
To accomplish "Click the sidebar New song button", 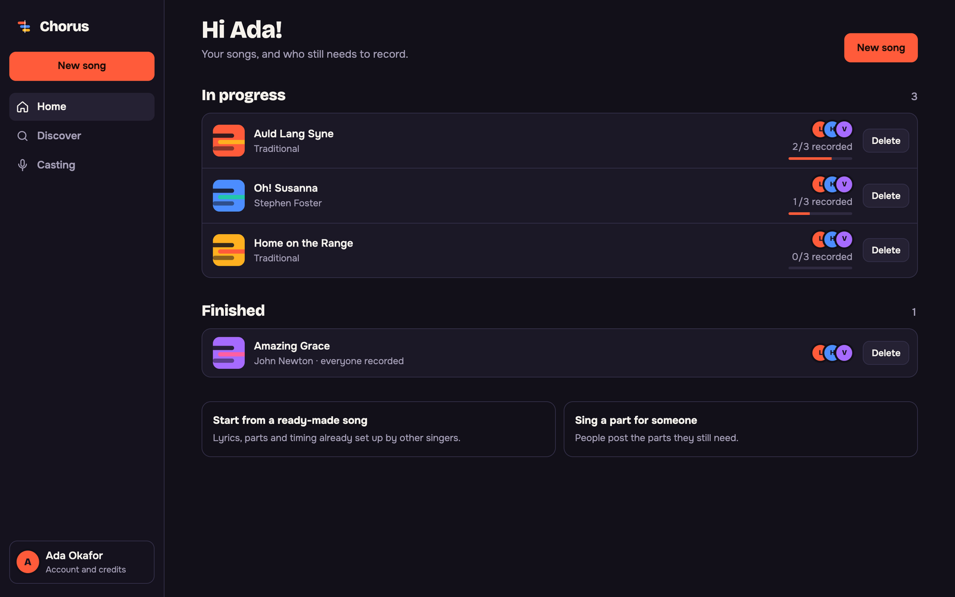I will pyautogui.click(x=82, y=66).
